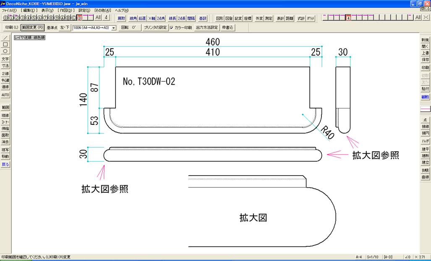The width and height of the screenshot is (431, 261).
Task: Activate the 寸法 dimension tool
Action: coord(5,65)
